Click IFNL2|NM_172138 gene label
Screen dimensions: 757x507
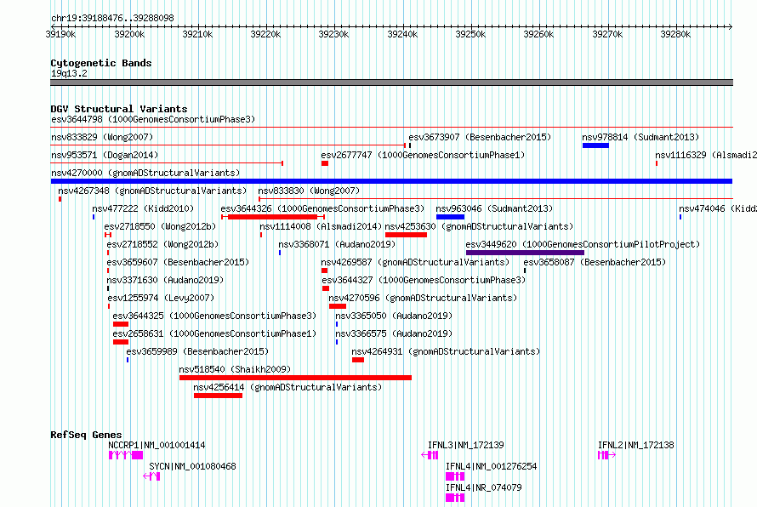[x=636, y=445]
